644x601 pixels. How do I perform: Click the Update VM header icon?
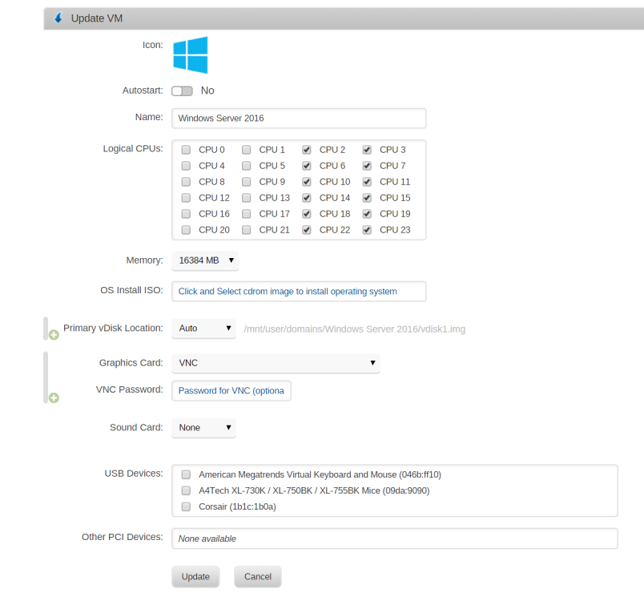[x=58, y=18]
